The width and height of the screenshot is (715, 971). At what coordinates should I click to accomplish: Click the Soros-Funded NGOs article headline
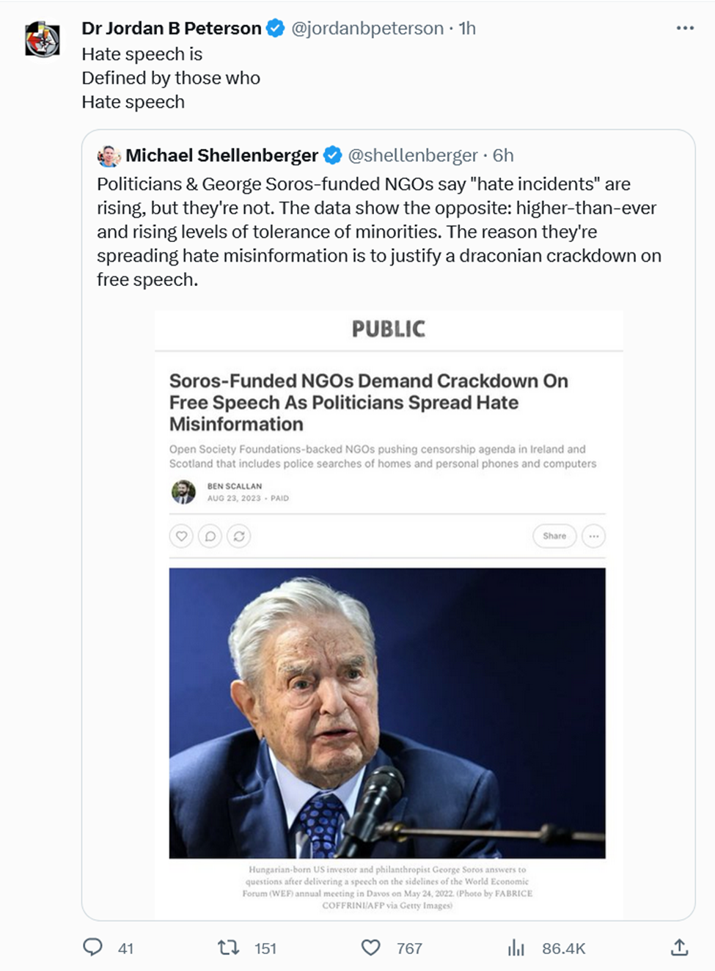tap(368, 402)
